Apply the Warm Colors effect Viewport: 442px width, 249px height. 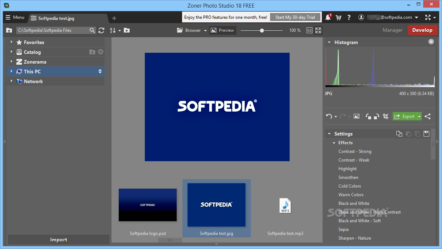pyautogui.click(x=351, y=195)
